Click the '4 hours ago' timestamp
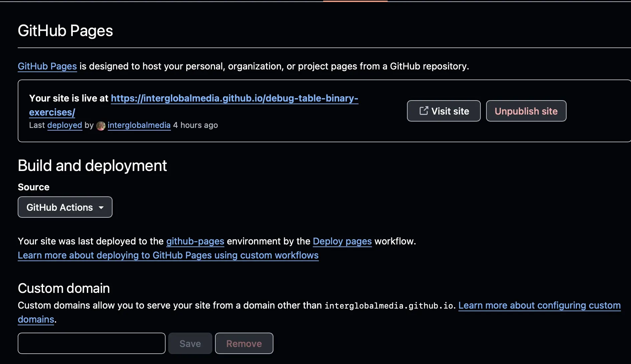 (x=195, y=125)
